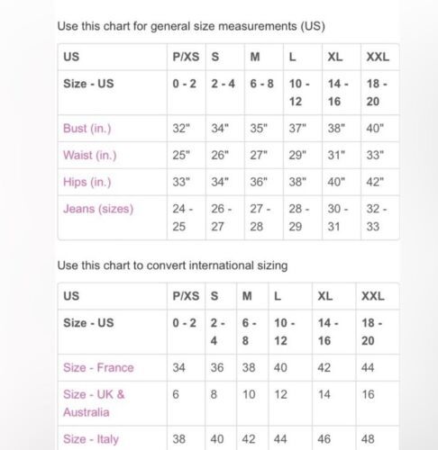The width and height of the screenshot is (438, 450).
Task: Click the 36" hips value for M
Action: [x=259, y=182]
